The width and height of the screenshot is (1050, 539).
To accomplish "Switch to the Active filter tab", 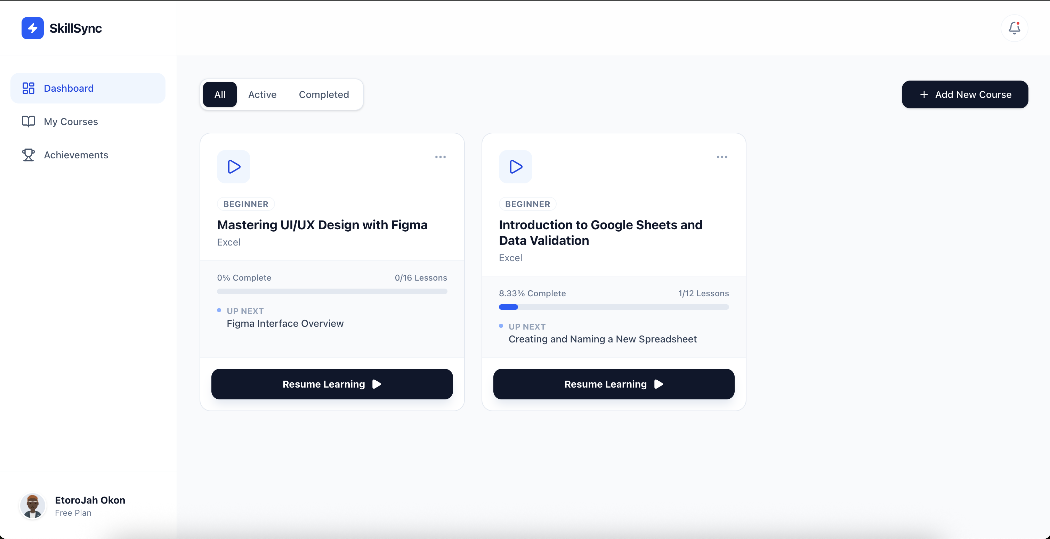I will [262, 94].
